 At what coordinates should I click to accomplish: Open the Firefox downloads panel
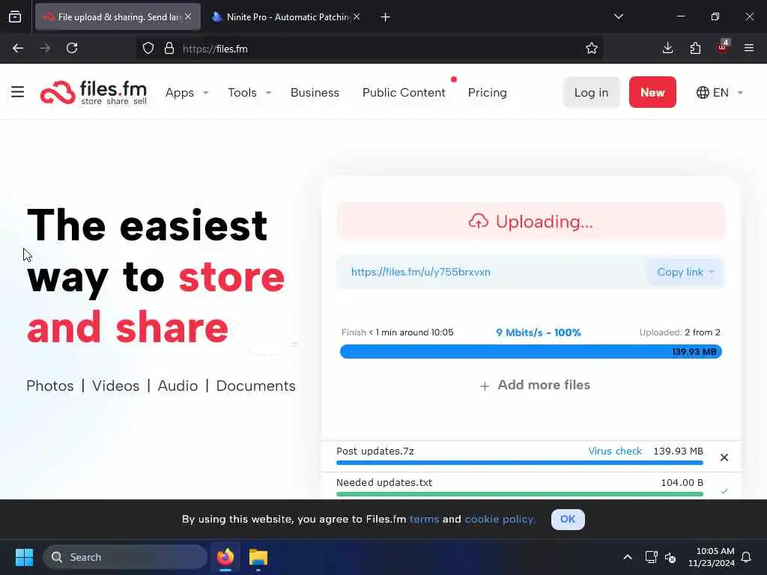point(667,48)
